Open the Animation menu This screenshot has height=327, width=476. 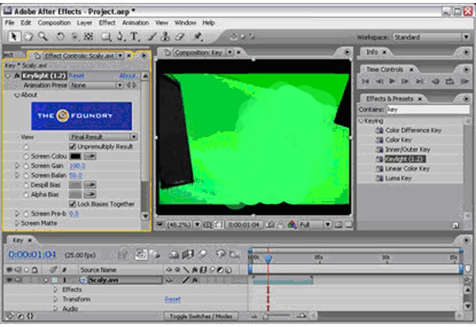click(x=136, y=23)
